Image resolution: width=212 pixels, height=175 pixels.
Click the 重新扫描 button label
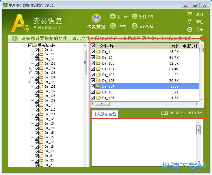(146, 17)
